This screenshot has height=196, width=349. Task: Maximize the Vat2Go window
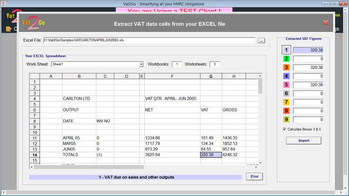coord(335,4)
